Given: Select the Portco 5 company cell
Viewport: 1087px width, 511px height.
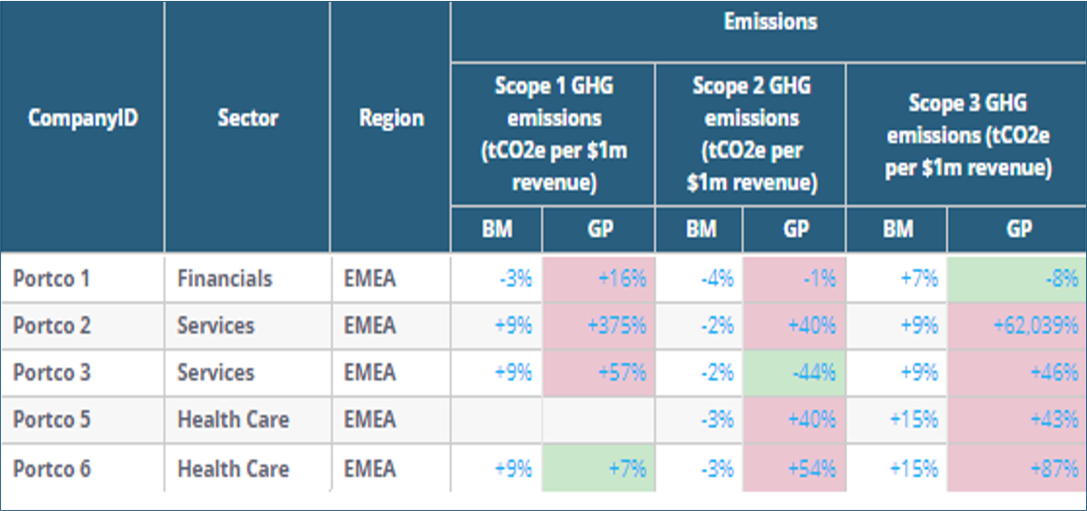Looking at the screenshot, I should pyautogui.click(x=50, y=420).
